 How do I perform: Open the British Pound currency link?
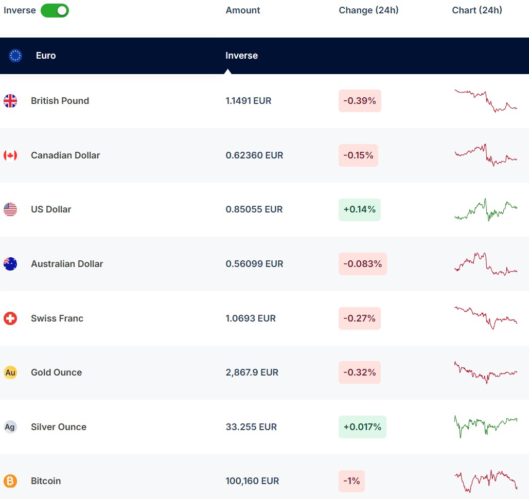coord(60,101)
